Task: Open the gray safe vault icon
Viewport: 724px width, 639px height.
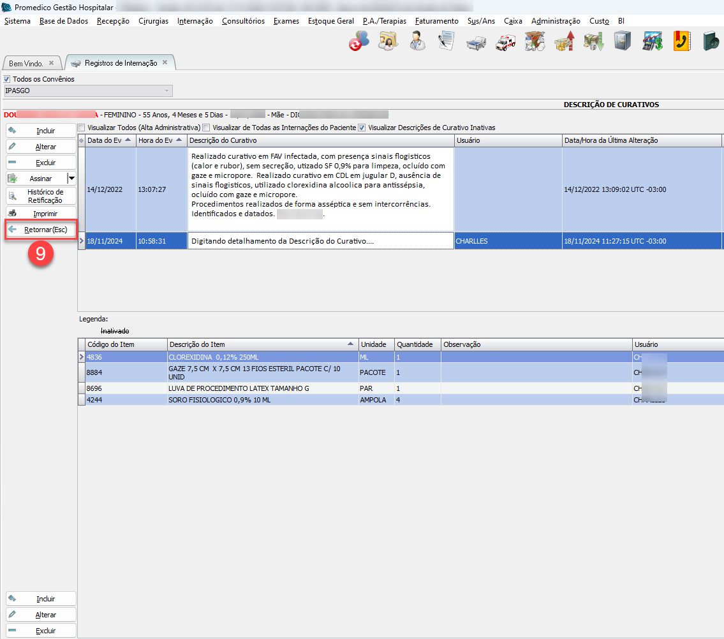Action: 622,41
